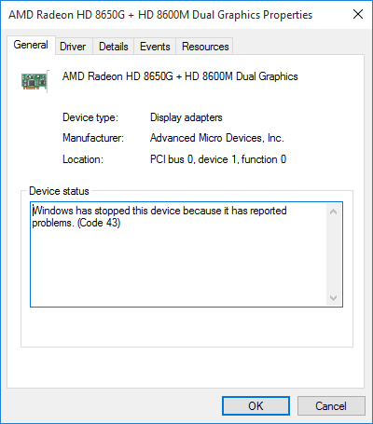
Task: Click the Display adapters device type value
Action: (x=186, y=117)
